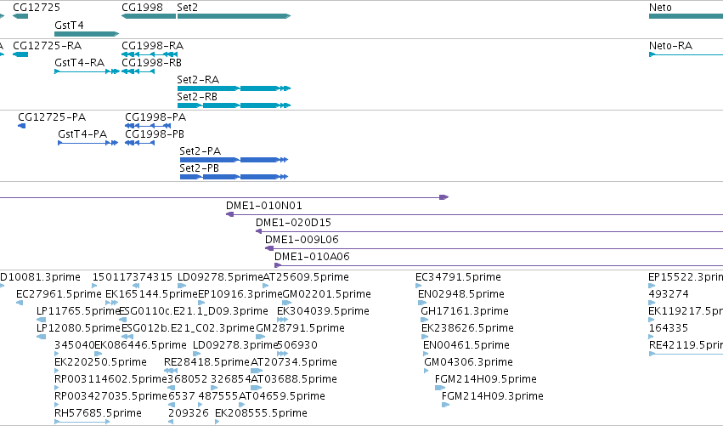Select the CG1998 gene label
The height and width of the screenshot is (426, 723).
[142, 8]
